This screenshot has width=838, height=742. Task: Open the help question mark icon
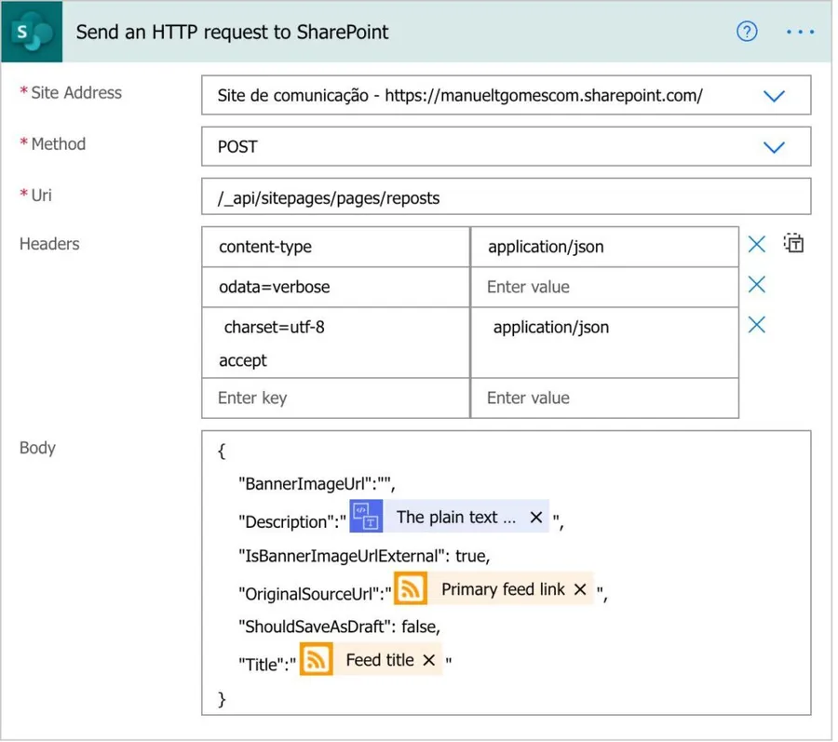tap(747, 32)
